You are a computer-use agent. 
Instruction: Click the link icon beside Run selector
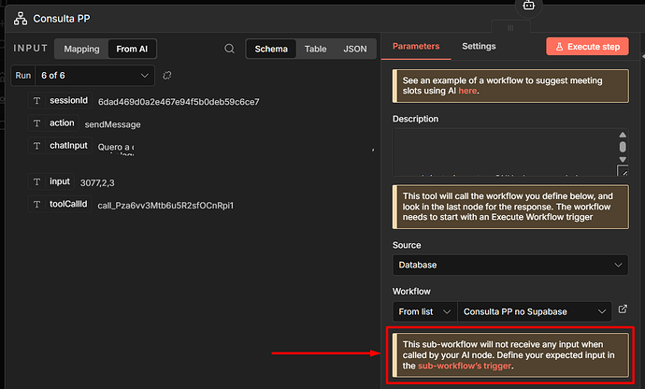(x=167, y=75)
